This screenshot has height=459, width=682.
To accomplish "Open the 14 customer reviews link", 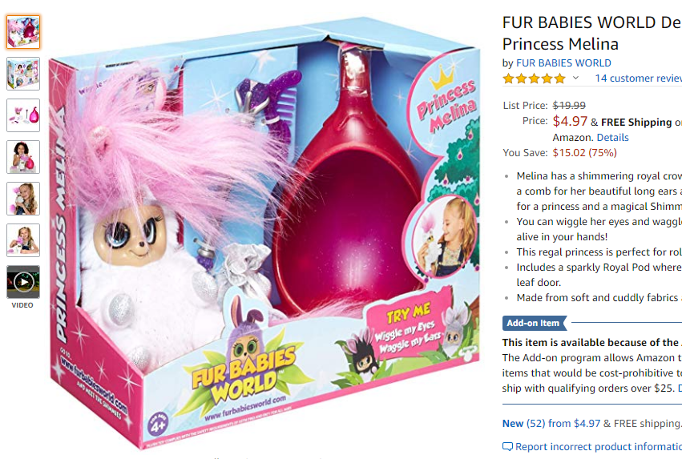I will click(x=638, y=79).
